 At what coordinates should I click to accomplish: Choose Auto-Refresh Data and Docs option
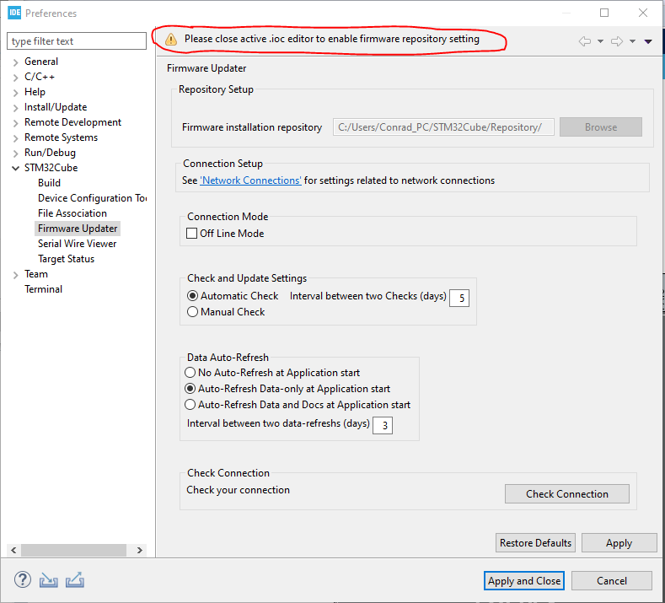coord(190,405)
